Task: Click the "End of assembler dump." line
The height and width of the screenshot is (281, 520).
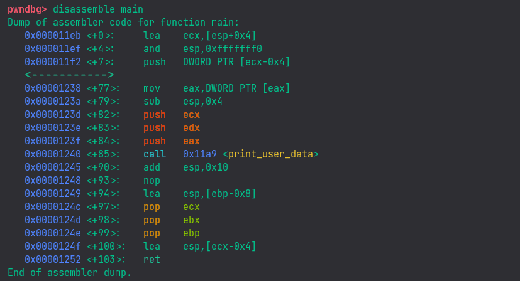Action: tap(70, 273)
